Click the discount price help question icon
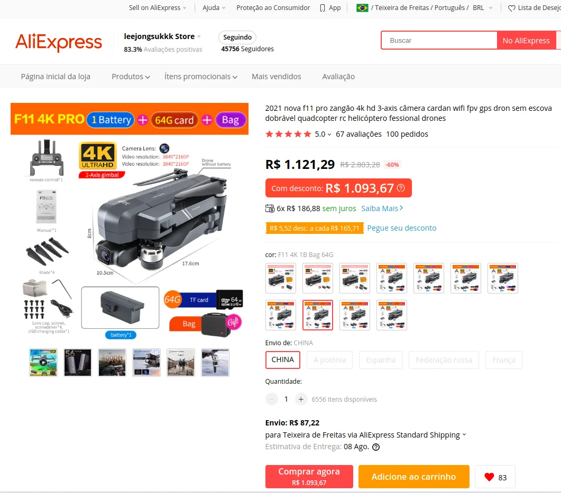The height and width of the screenshot is (493, 561). pyautogui.click(x=401, y=188)
